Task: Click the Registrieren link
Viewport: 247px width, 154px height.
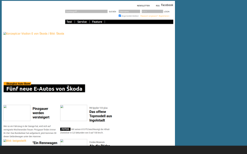Action: [164, 16]
